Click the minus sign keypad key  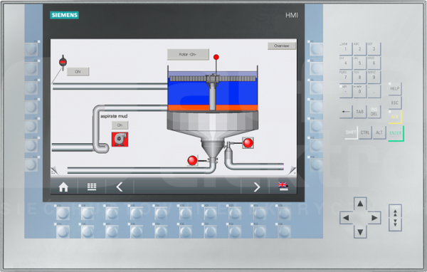(346, 91)
